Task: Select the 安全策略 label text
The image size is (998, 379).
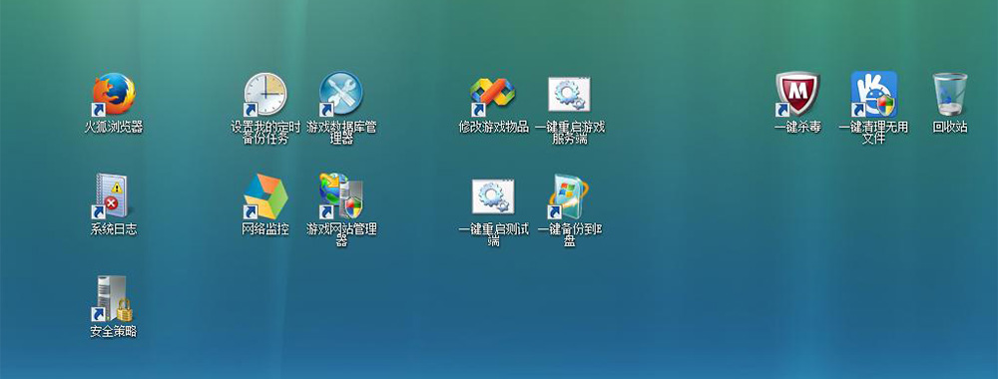Action: click(x=114, y=331)
